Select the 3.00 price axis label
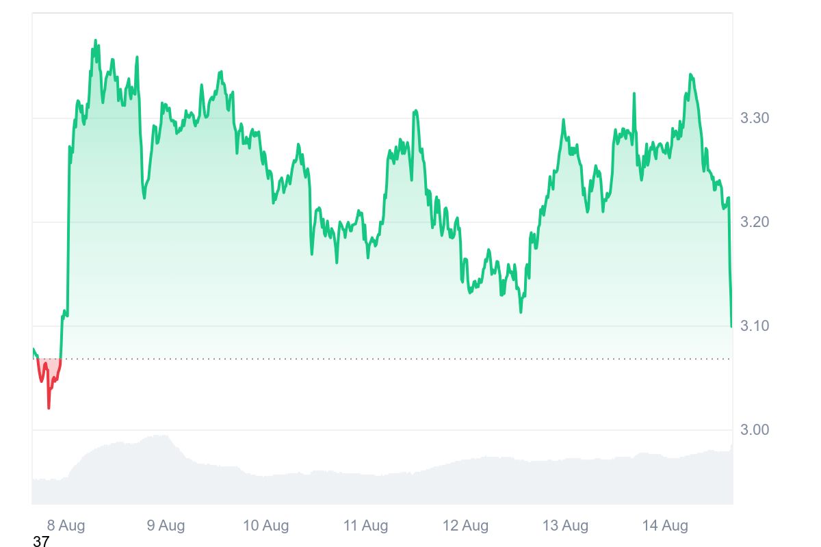 click(755, 430)
